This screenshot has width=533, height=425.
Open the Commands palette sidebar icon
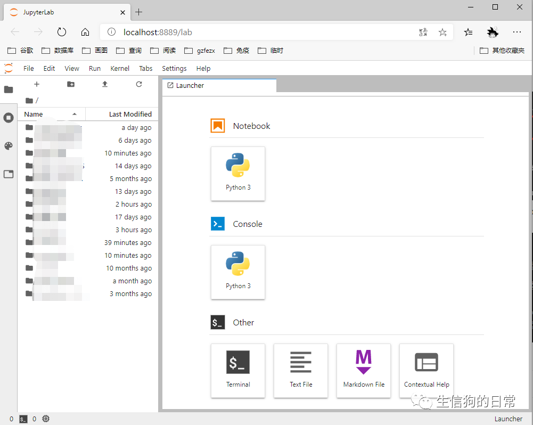click(9, 146)
